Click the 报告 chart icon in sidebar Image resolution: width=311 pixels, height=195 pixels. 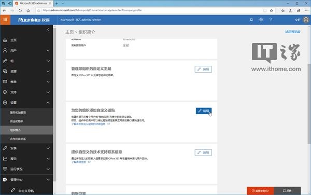(5, 159)
